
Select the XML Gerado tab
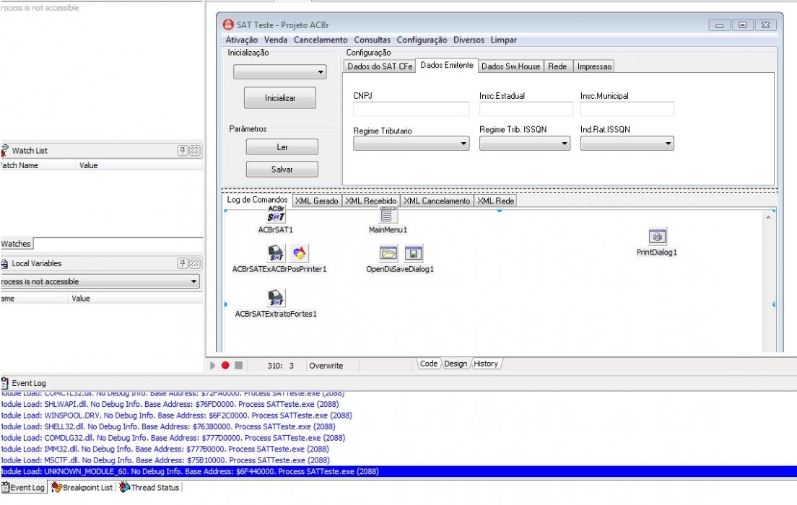coord(316,201)
